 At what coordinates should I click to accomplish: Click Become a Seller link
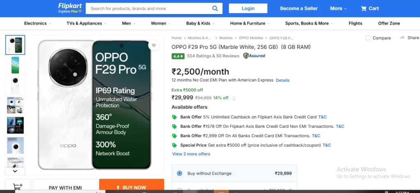tap(299, 9)
